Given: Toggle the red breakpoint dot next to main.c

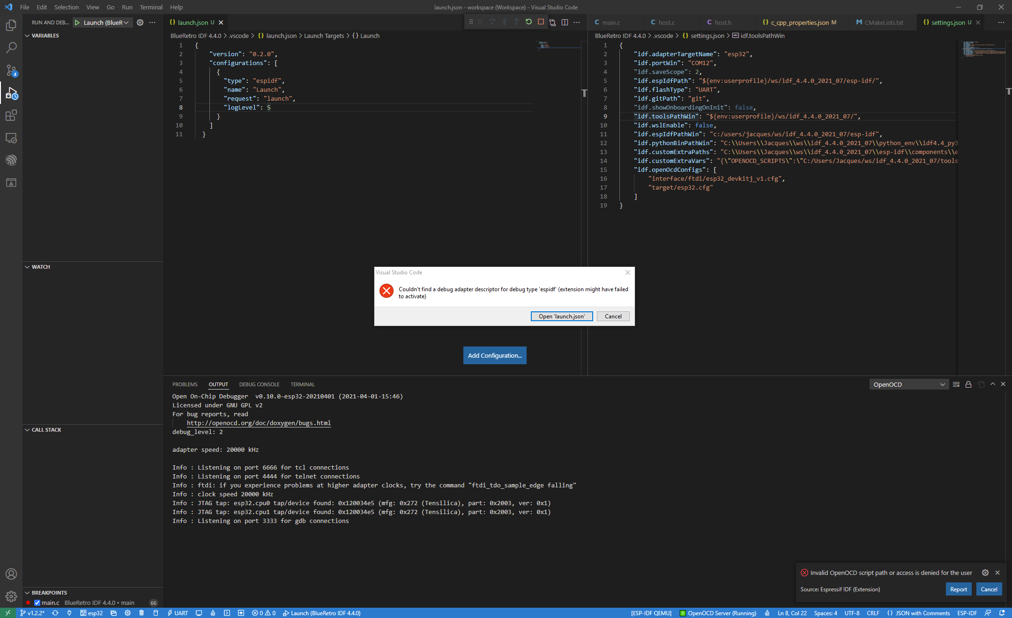Looking at the screenshot, I should [28, 603].
